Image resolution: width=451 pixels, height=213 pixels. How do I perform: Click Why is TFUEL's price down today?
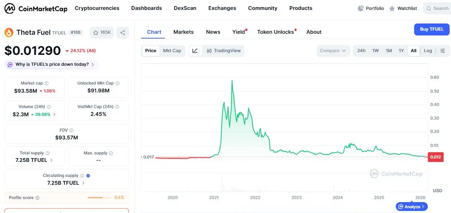(x=52, y=65)
